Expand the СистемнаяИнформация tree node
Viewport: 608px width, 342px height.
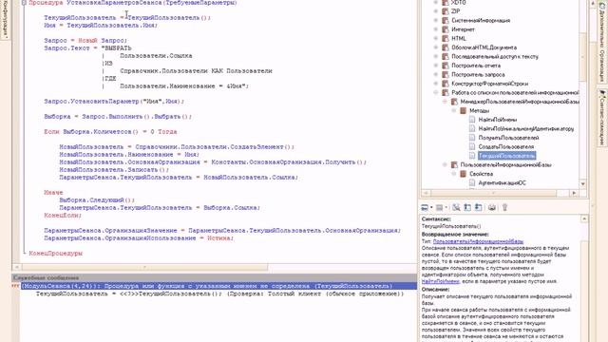[435, 20]
